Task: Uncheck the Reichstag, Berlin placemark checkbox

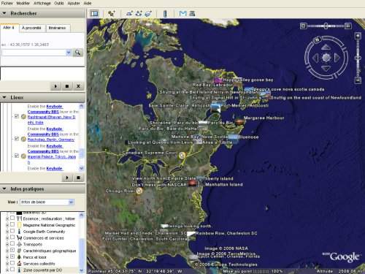Action: coord(17,139)
